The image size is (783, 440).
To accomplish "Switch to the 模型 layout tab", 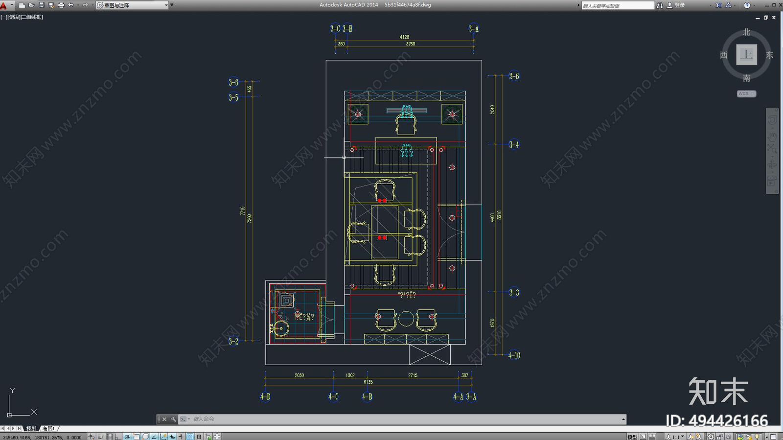I will point(31,429).
